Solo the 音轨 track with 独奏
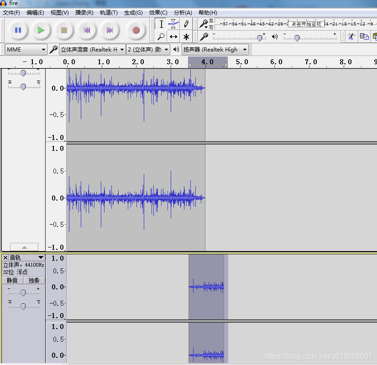Viewport: 377px width, 365px height. point(34,280)
